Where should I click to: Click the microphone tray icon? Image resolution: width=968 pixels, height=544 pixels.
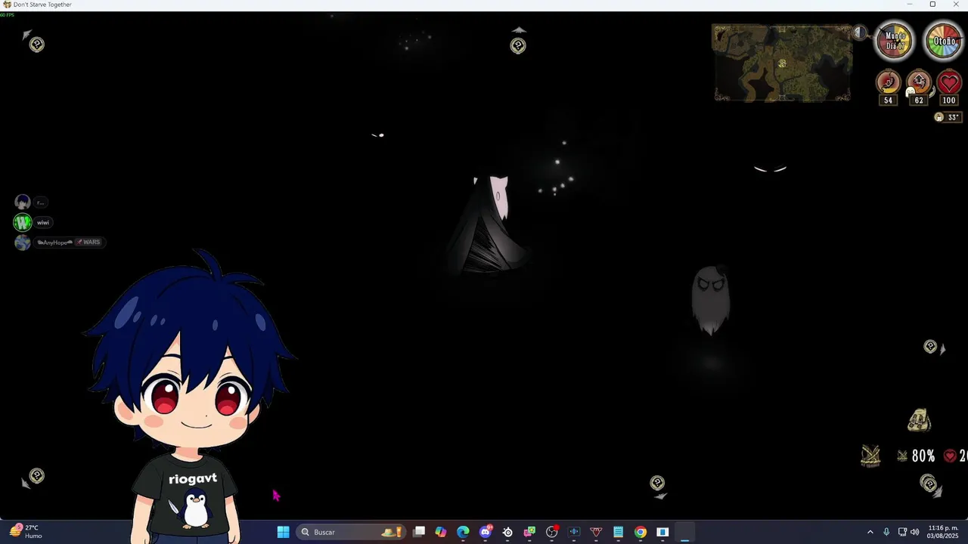coord(886,532)
